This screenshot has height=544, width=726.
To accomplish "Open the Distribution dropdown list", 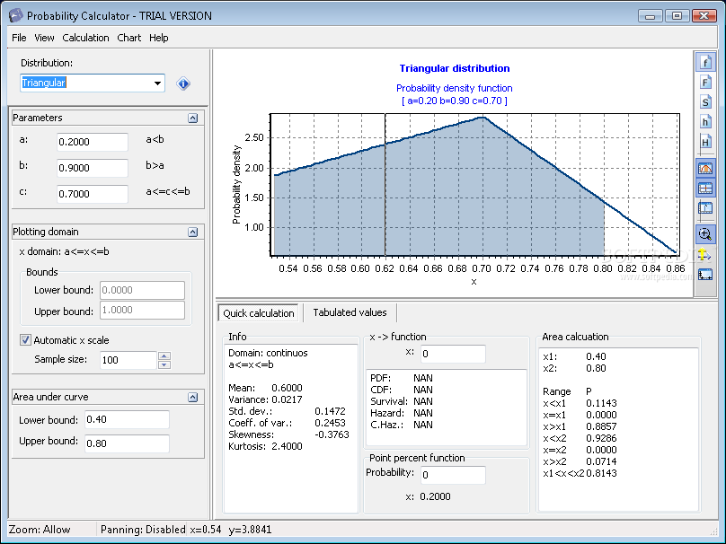I will [x=157, y=83].
